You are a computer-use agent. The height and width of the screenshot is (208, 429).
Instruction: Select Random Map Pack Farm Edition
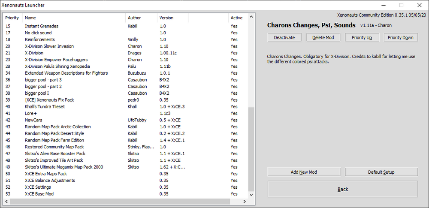(x=126, y=140)
